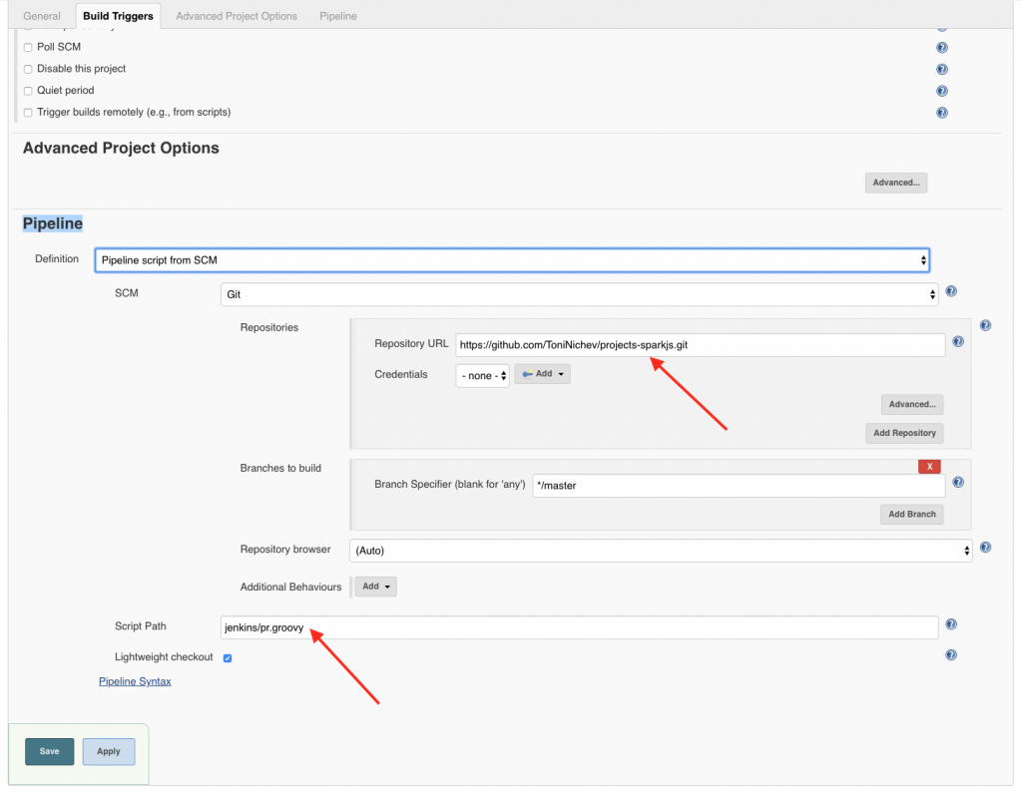
Task: Open the Repository browser dropdown
Action: 660,551
